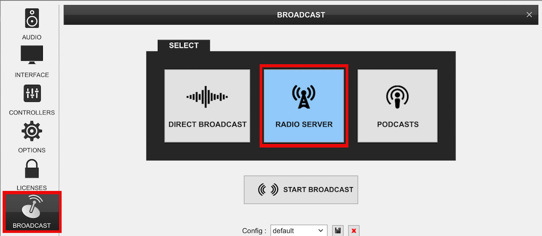Click the BROADCAST title bar

(x=301, y=15)
